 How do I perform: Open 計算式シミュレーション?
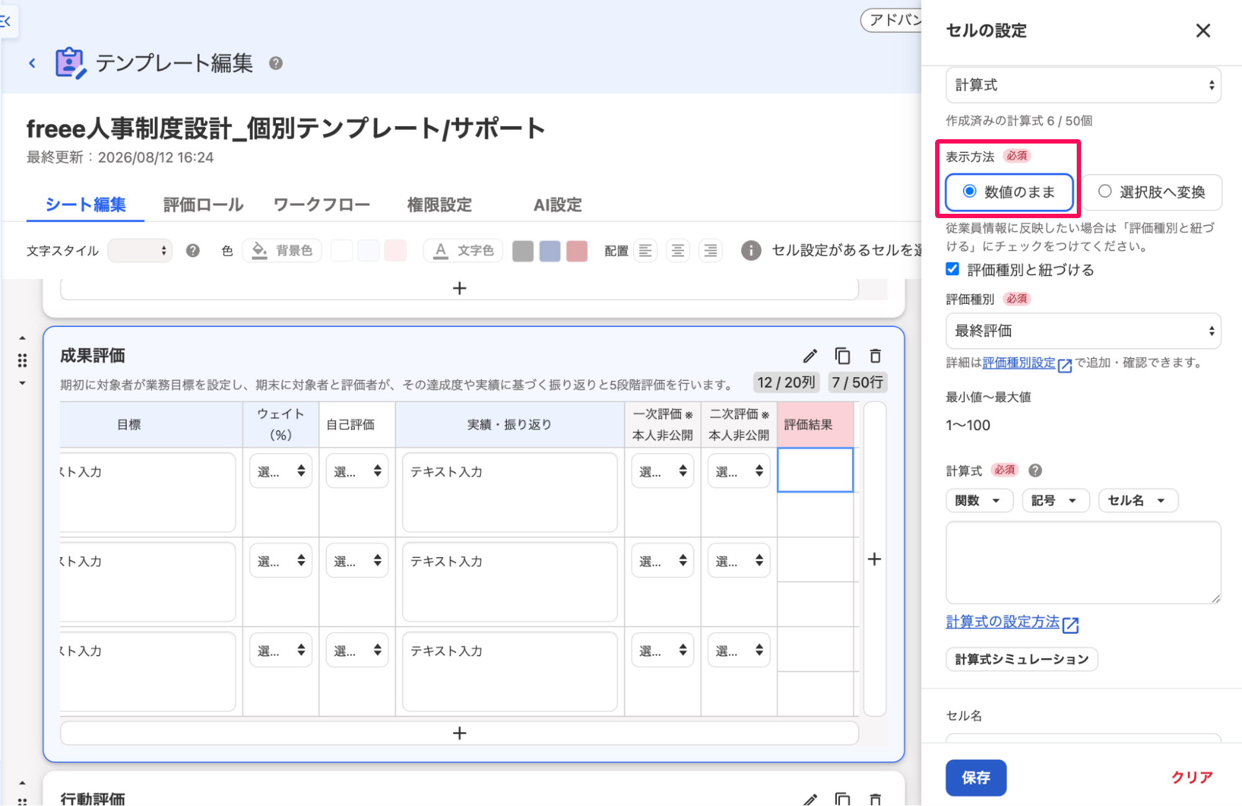[1021, 659]
